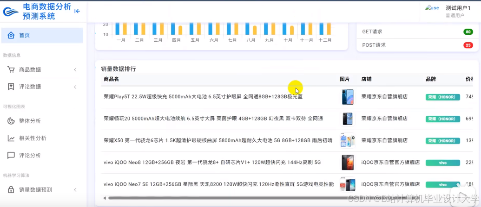Screen dimensions: 481x207
Task: Open the 首页 home menu item
Action: 42,36
